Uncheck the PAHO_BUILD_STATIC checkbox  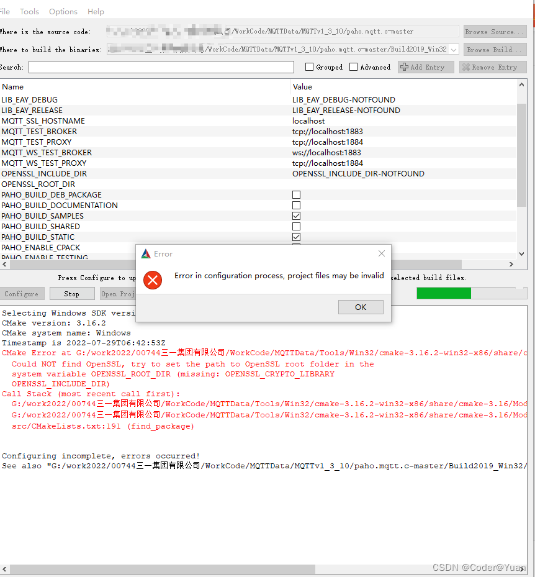tap(296, 237)
